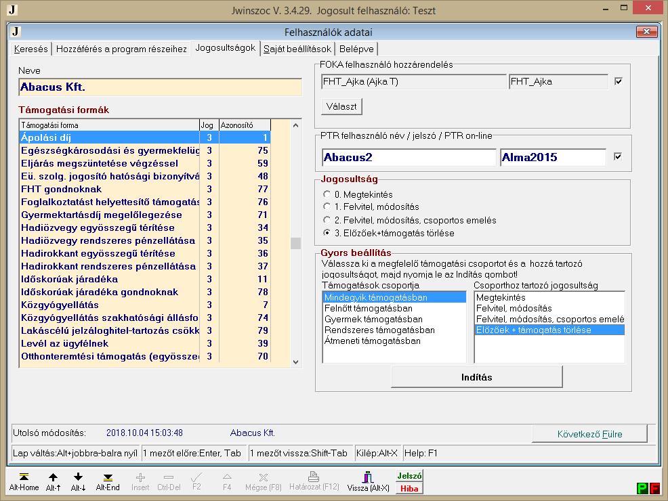The width and height of the screenshot is (668, 501).
Task: Select Felnőtt támogatásban group
Action: (394, 308)
